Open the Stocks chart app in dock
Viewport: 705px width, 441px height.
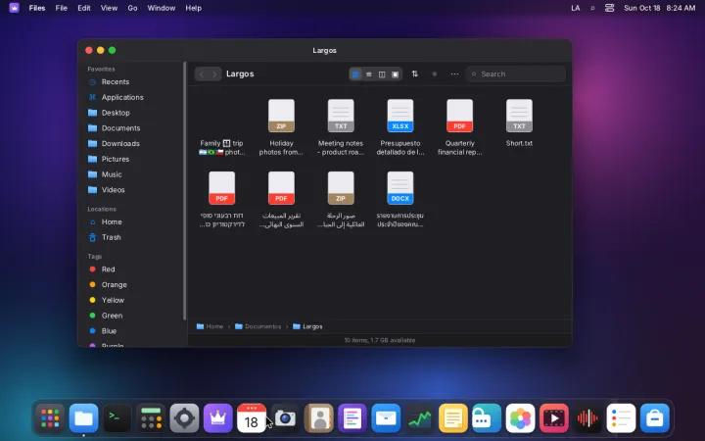(x=419, y=418)
